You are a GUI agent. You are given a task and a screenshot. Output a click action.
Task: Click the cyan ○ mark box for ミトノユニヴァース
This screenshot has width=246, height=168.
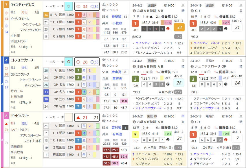click(x=69, y=62)
